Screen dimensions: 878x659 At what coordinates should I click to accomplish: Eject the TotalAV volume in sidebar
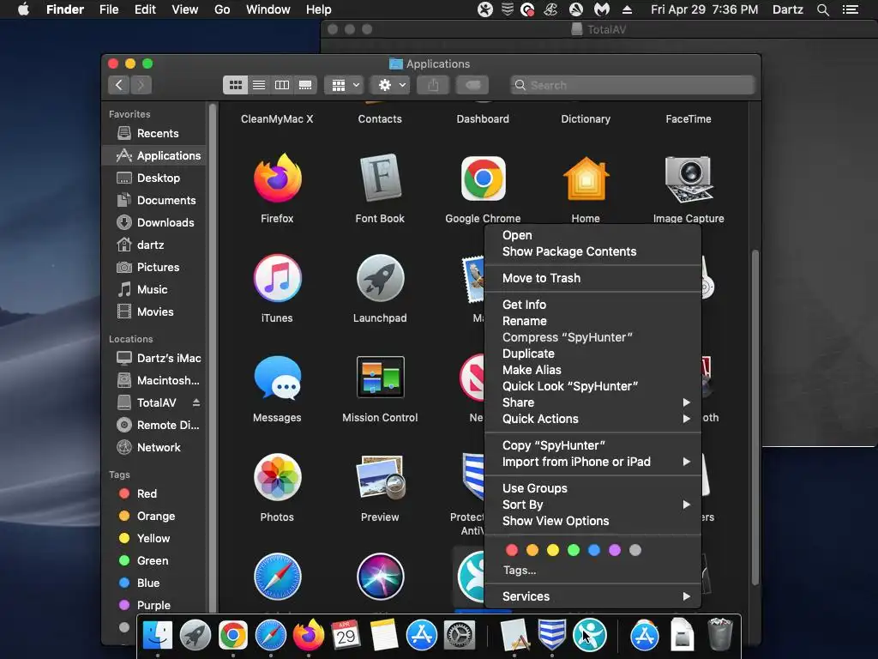[x=196, y=402]
